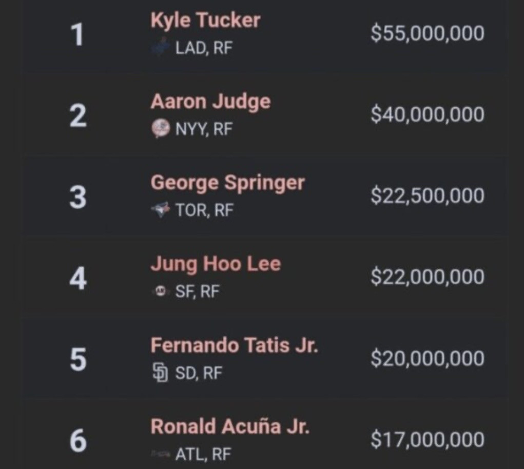This screenshot has height=469, width=524.
Task: Select the $22,500,000 salary figure
Action: 427,196
